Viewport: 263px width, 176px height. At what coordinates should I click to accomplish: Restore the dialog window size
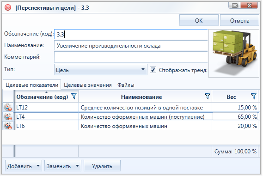point(234,6)
